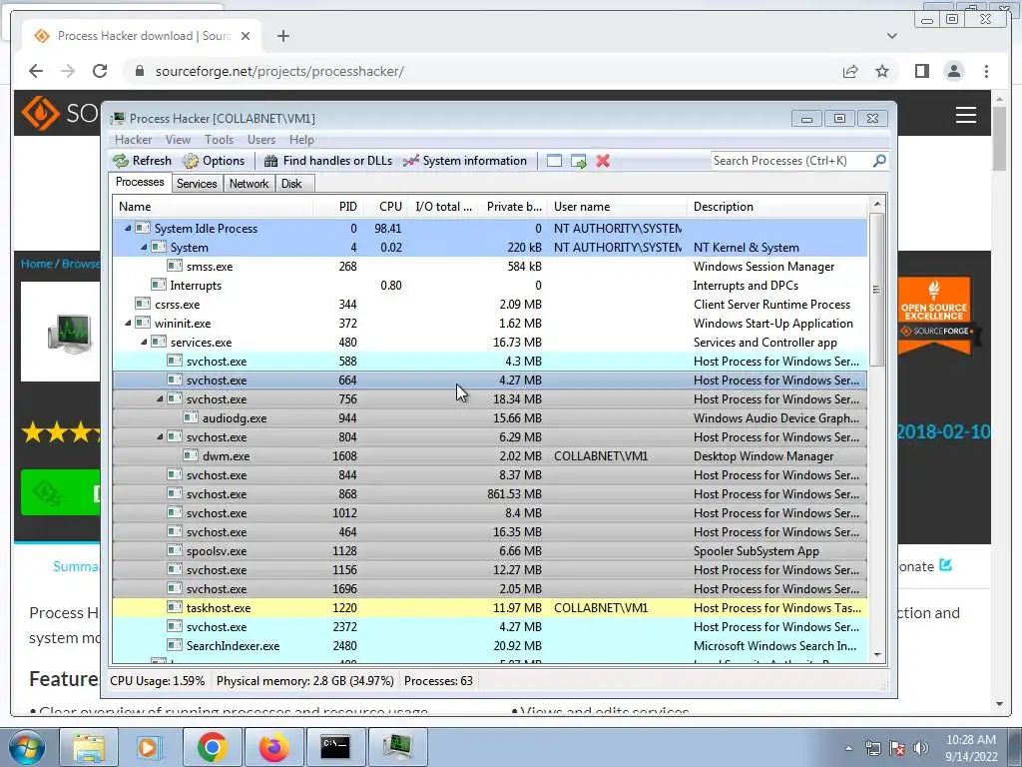This screenshot has width=1022, height=767.
Task: Open System information graph window
Action: coord(465,161)
